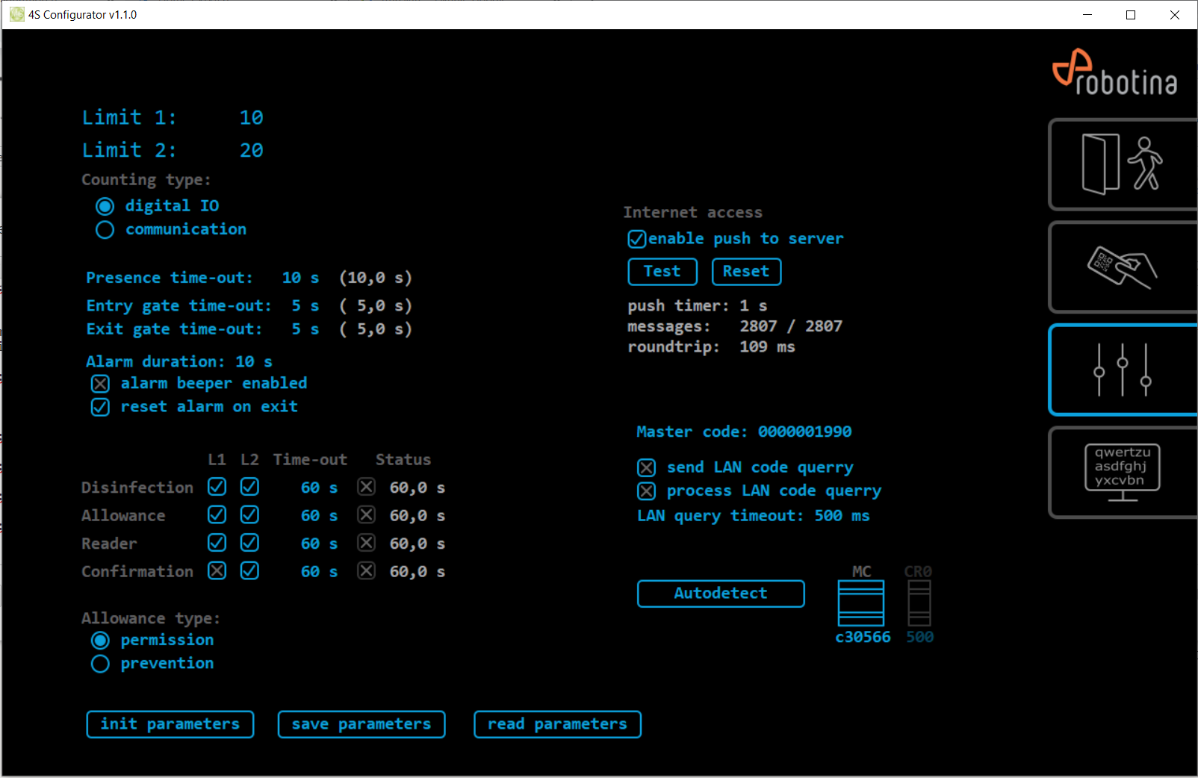The width and height of the screenshot is (1198, 778).
Task: Click the Test internet access button
Action: (662, 272)
